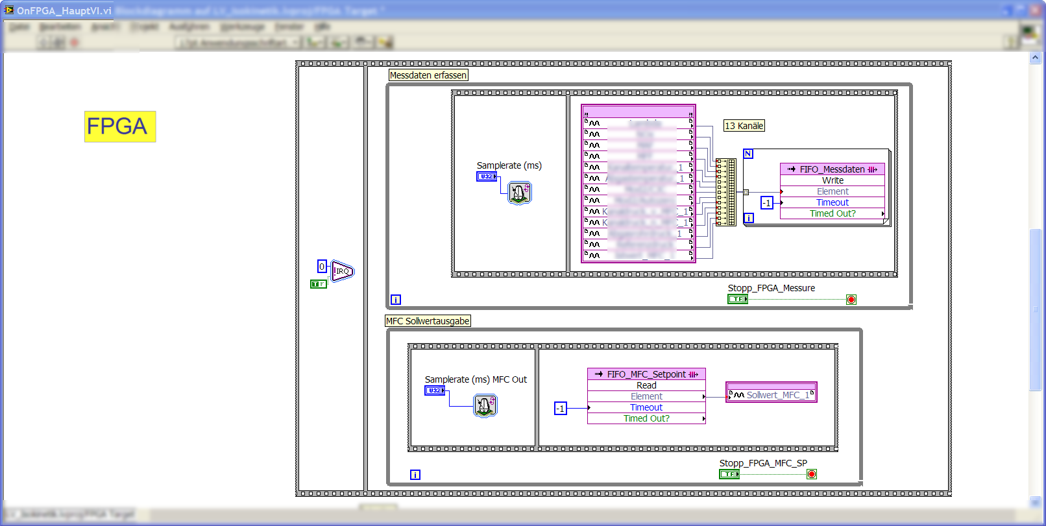Select the MFC Sollwertausgabe loop label
The height and width of the screenshot is (526, 1046).
tap(428, 321)
